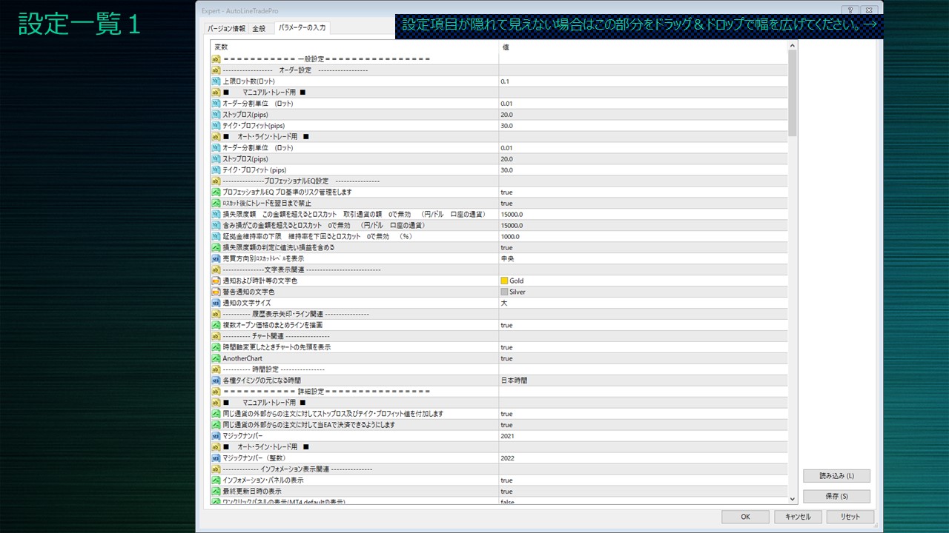Click the ? help button in title bar

[x=850, y=10]
